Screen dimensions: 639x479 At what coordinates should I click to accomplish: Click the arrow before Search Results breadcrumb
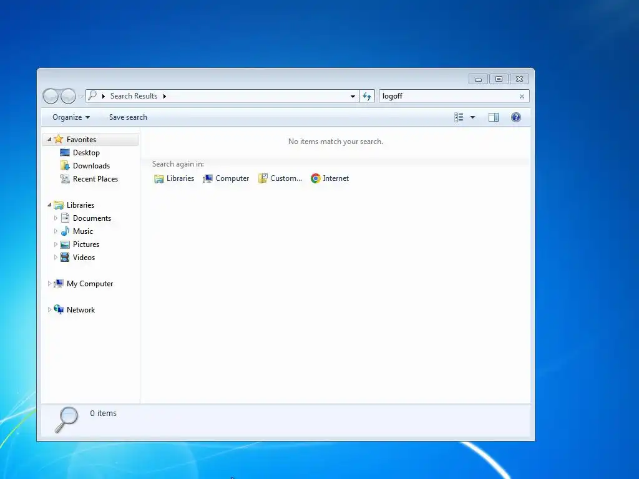[104, 96]
